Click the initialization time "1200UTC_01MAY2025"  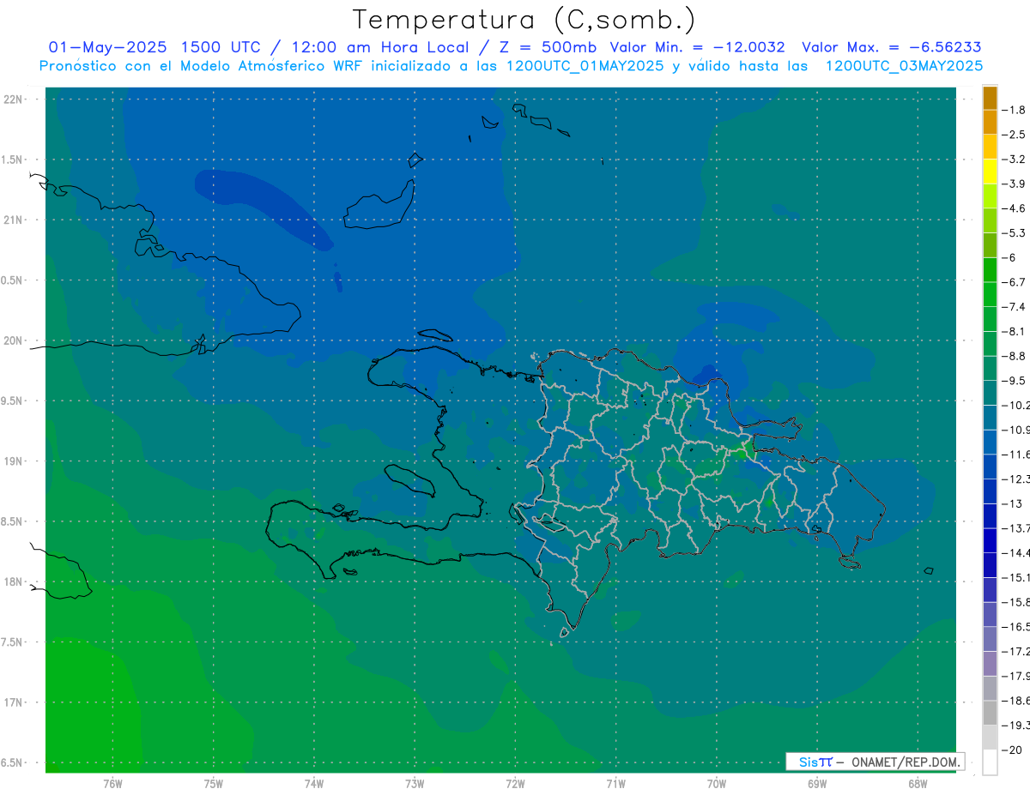click(x=586, y=66)
